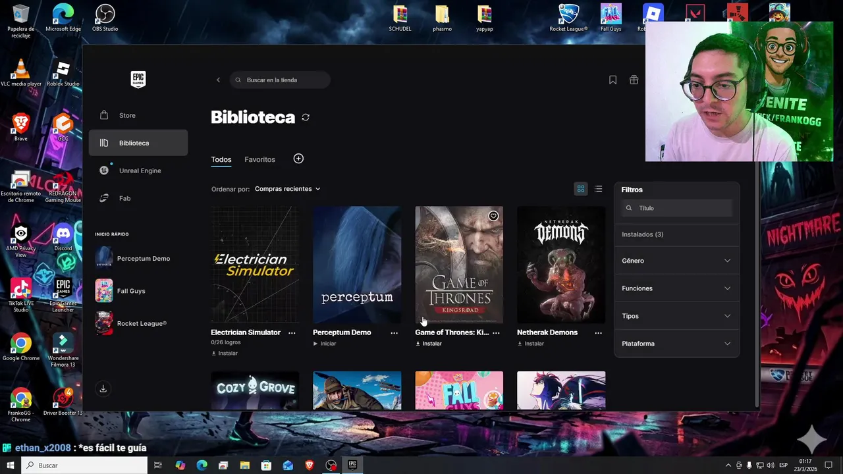Open Rocket League desktop shortcut

pos(568,18)
